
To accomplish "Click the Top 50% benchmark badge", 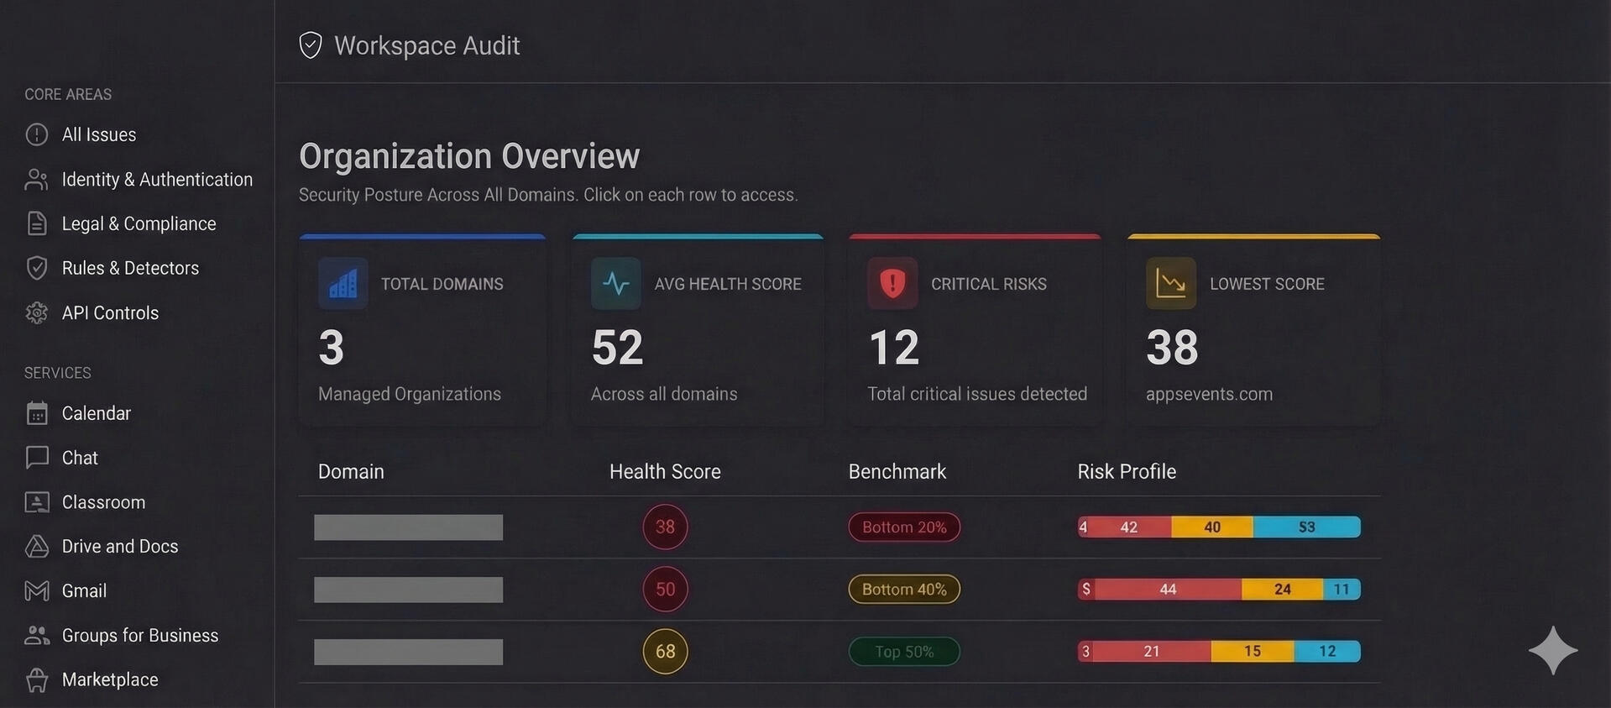I will point(904,652).
